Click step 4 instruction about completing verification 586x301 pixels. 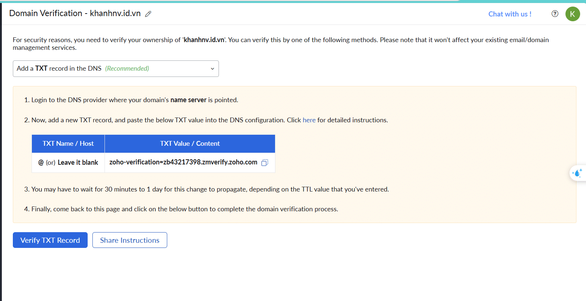pos(181,209)
